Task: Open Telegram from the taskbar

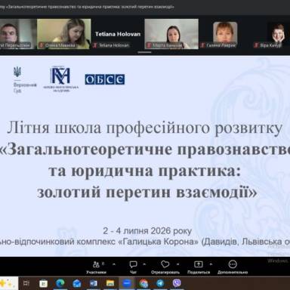Action: 160,283
